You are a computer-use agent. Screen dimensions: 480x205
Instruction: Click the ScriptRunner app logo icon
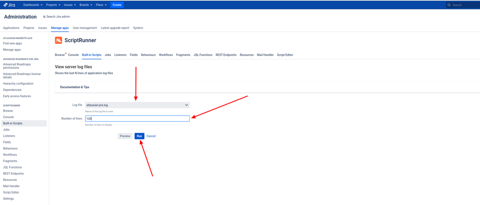[59, 40]
